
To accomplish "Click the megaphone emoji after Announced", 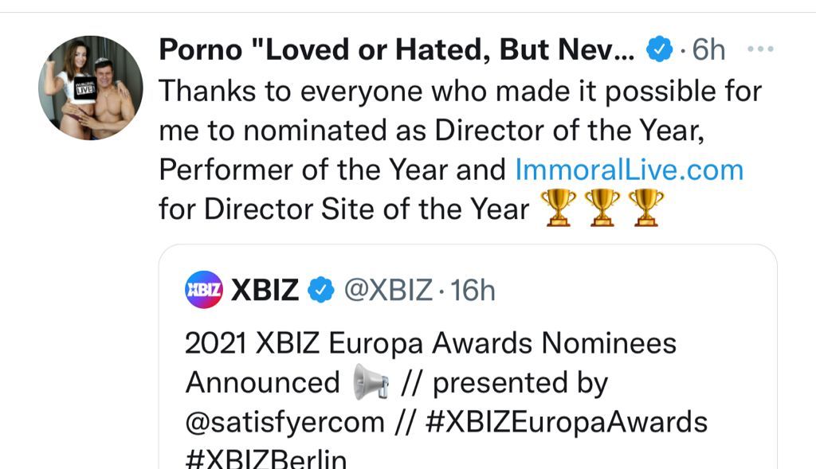I will point(371,384).
